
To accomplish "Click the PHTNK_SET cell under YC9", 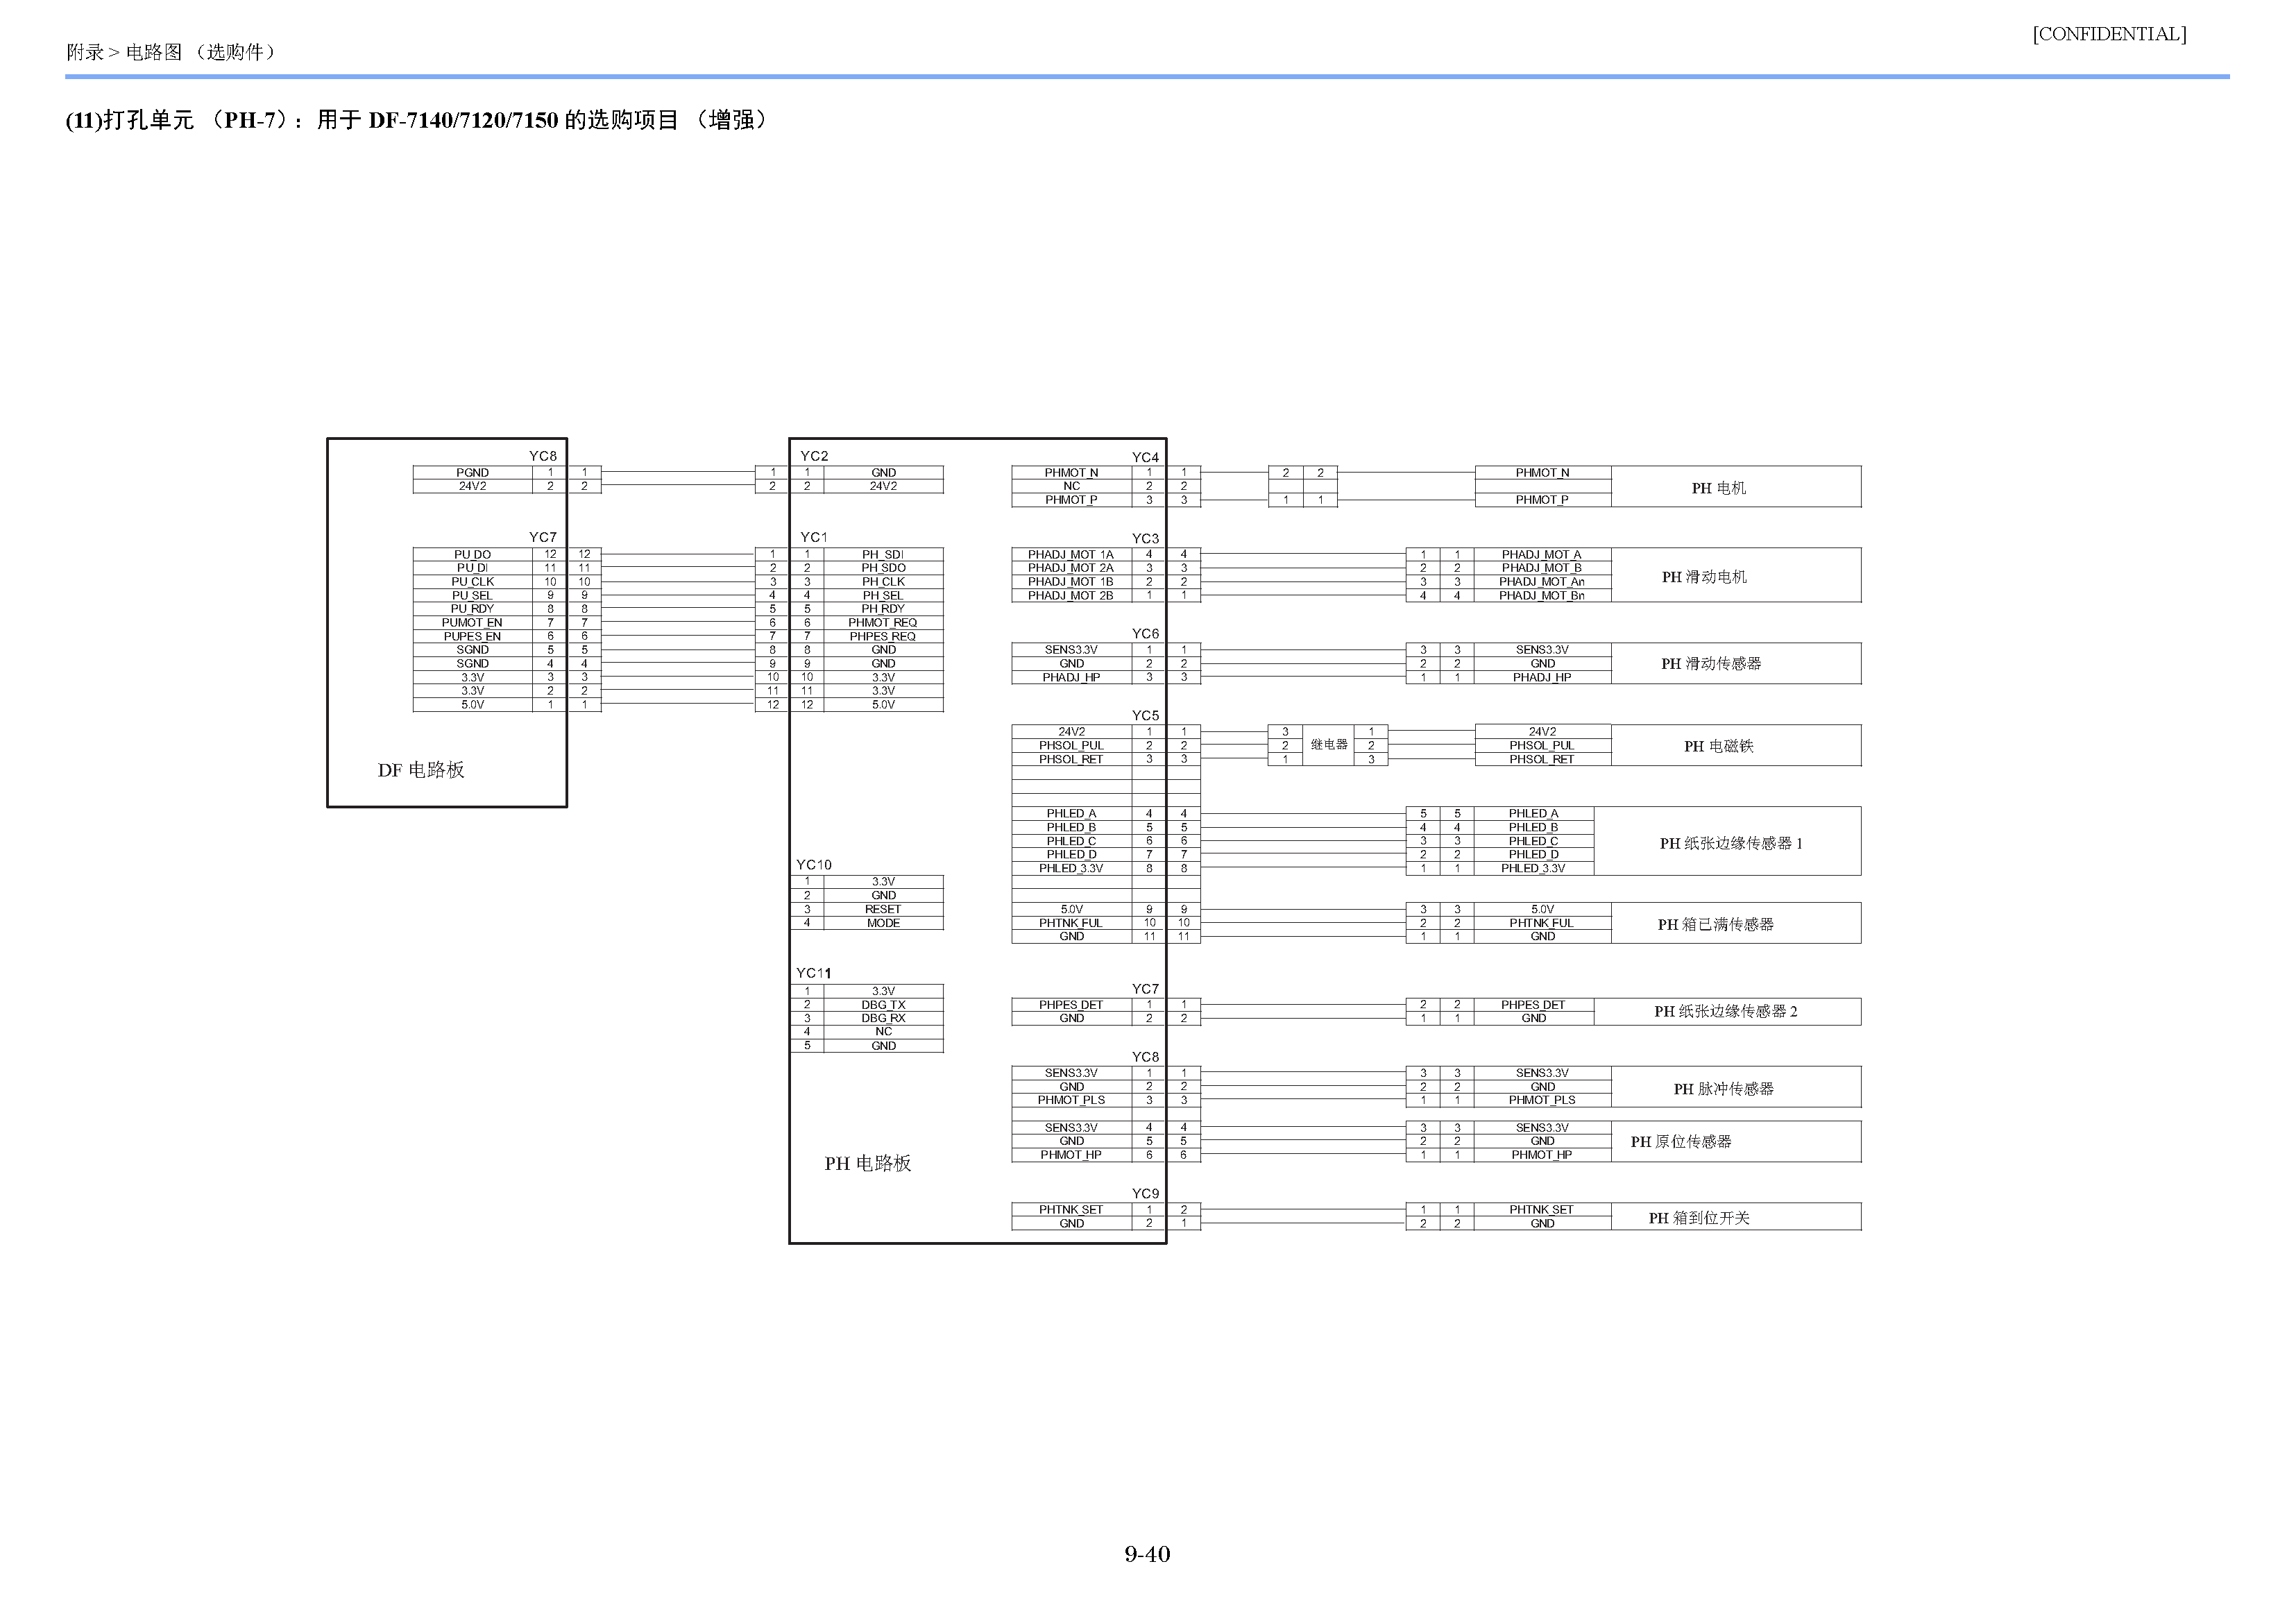I will click(x=1071, y=1210).
